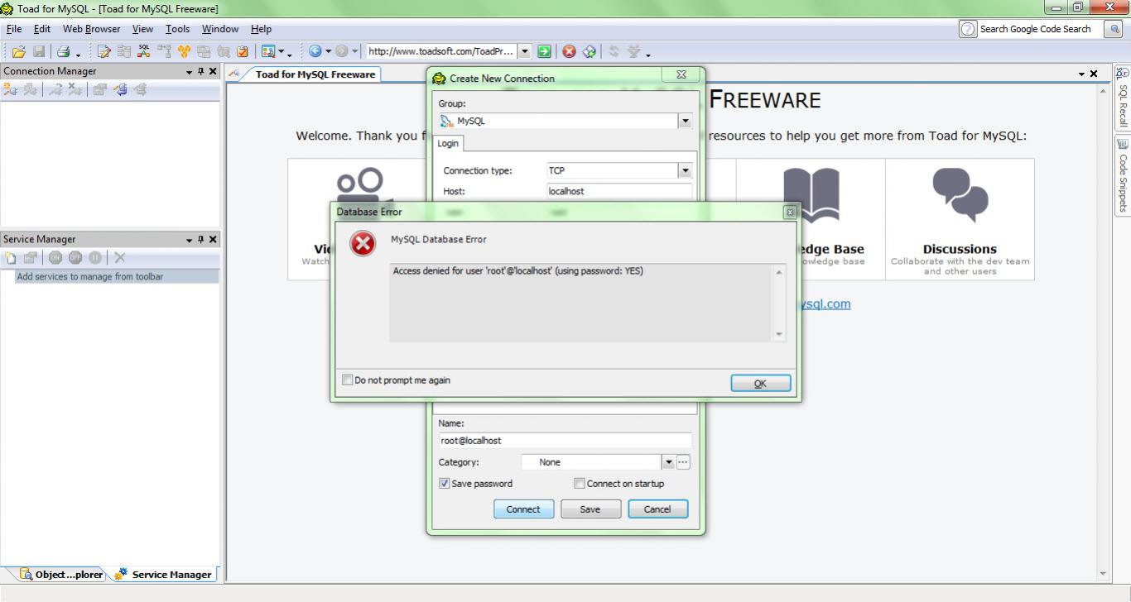This screenshot has height=602, width=1131.
Task: Open the SQL query builder icon labeled SQL
Action: click(144, 51)
